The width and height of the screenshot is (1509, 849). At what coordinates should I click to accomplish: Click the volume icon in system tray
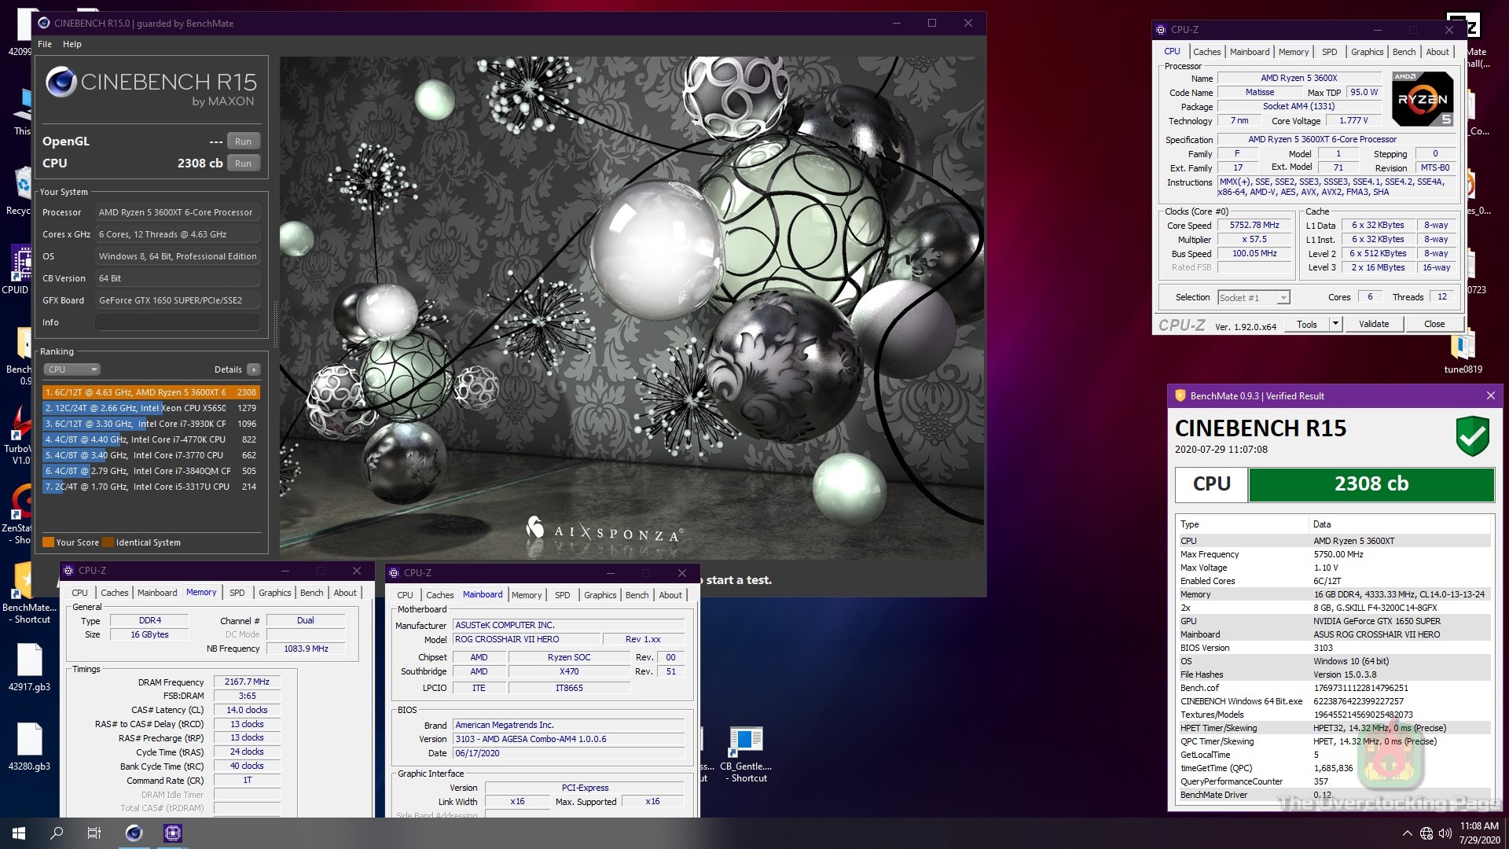[1445, 833]
